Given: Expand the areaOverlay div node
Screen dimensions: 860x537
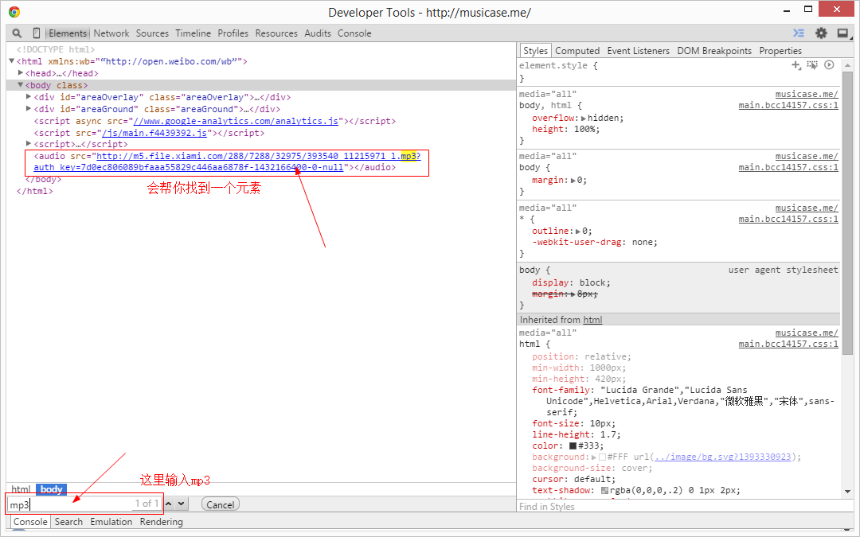Looking at the screenshot, I should 29,97.
